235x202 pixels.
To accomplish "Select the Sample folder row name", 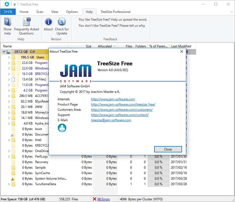I will 40,168.
